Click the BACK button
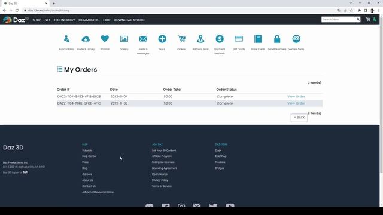The image size is (383, 215). pyautogui.click(x=299, y=118)
